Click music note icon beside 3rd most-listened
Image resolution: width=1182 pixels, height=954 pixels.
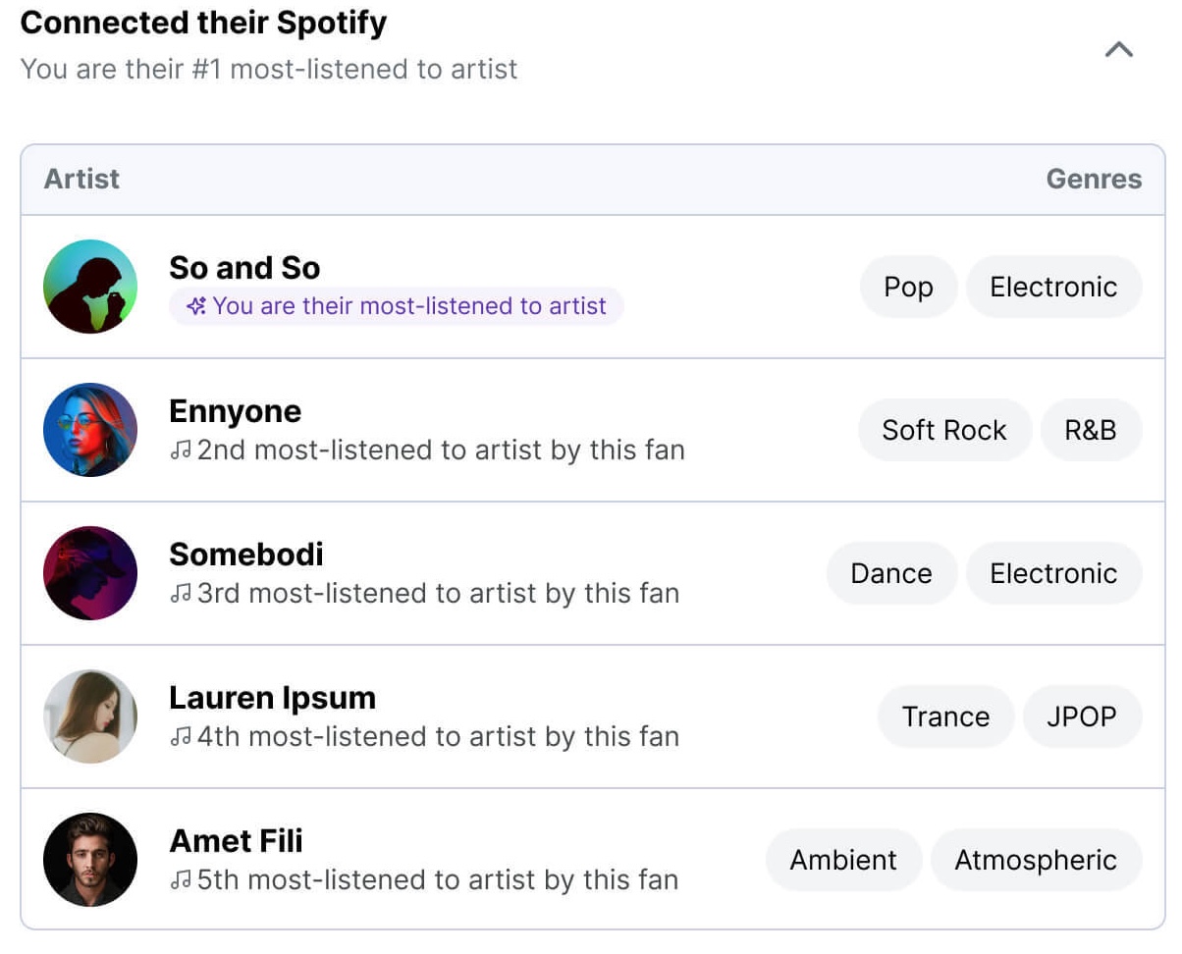181,594
